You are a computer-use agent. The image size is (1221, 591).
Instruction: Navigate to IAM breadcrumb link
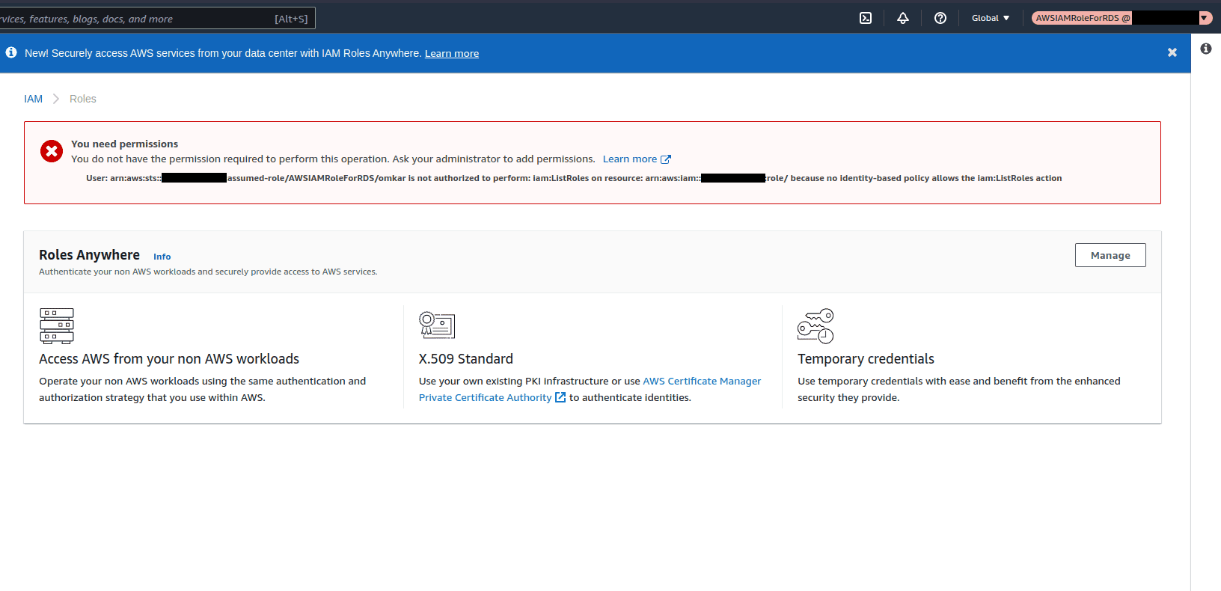[x=33, y=99]
